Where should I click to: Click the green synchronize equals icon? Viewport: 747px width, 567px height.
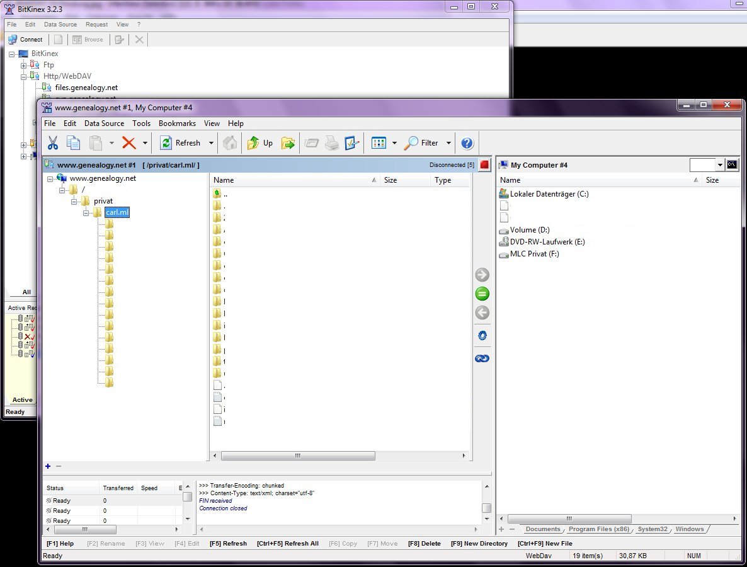(x=482, y=294)
